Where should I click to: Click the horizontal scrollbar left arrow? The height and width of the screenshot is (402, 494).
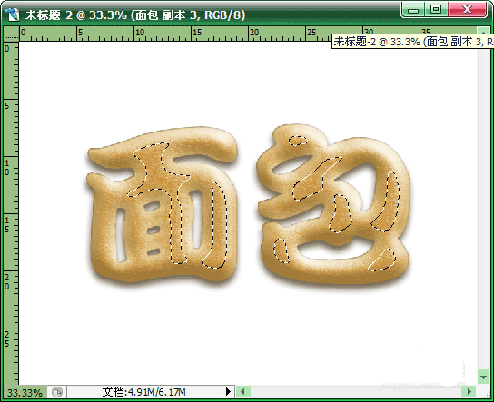[x=242, y=392]
